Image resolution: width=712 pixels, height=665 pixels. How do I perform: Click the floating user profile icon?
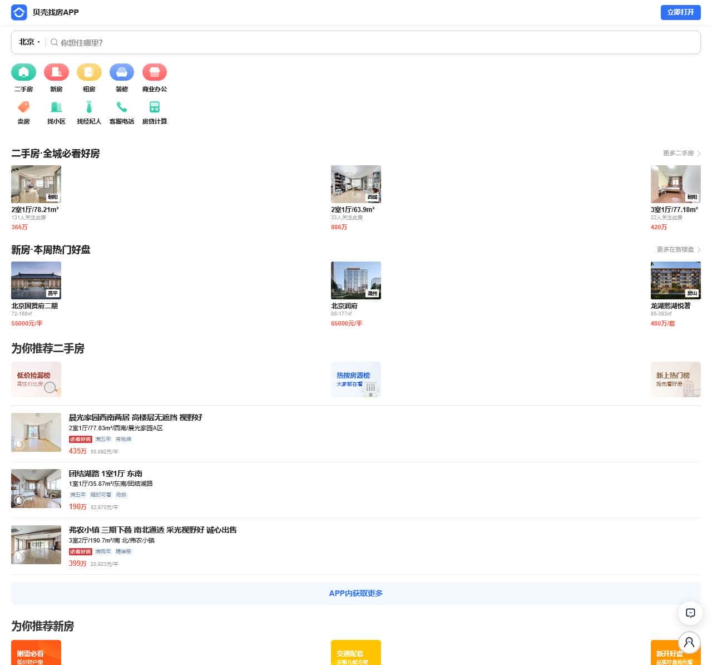tap(690, 643)
